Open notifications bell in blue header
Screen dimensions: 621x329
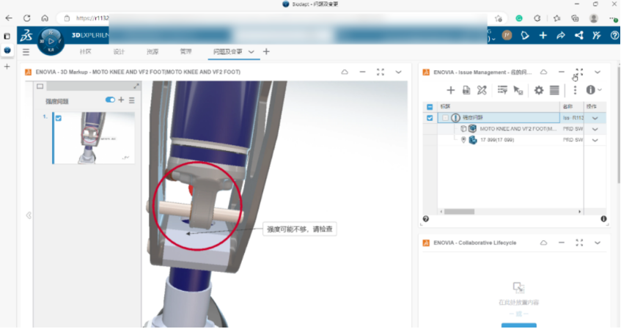(525, 36)
